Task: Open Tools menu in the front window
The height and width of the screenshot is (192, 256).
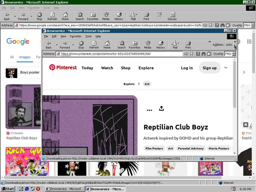Action: tap(88, 36)
